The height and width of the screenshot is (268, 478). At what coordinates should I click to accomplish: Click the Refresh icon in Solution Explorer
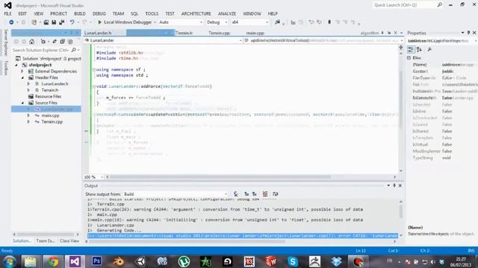pyautogui.click(x=55, y=42)
